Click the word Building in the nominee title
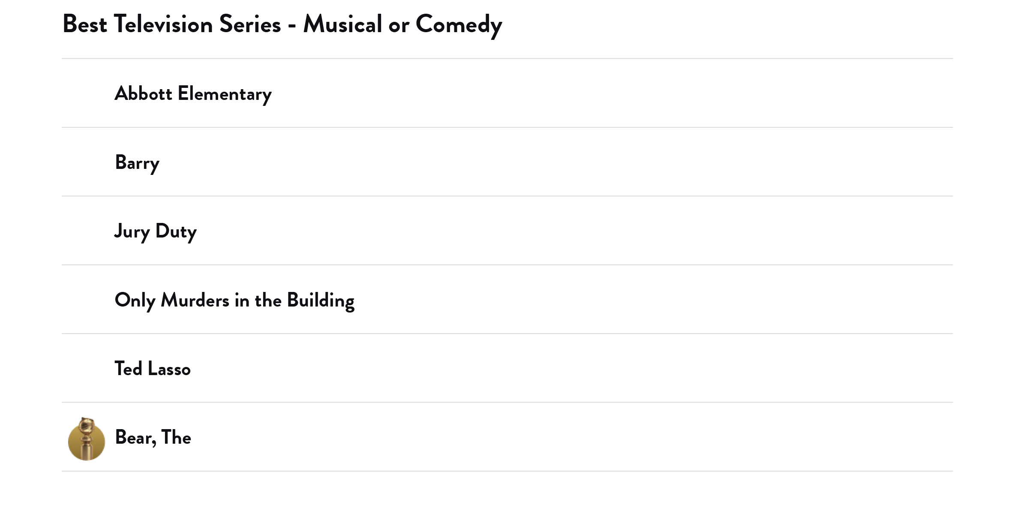Image resolution: width=1030 pixels, height=508 pixels. pyautogui.click(x=321, y=300)
